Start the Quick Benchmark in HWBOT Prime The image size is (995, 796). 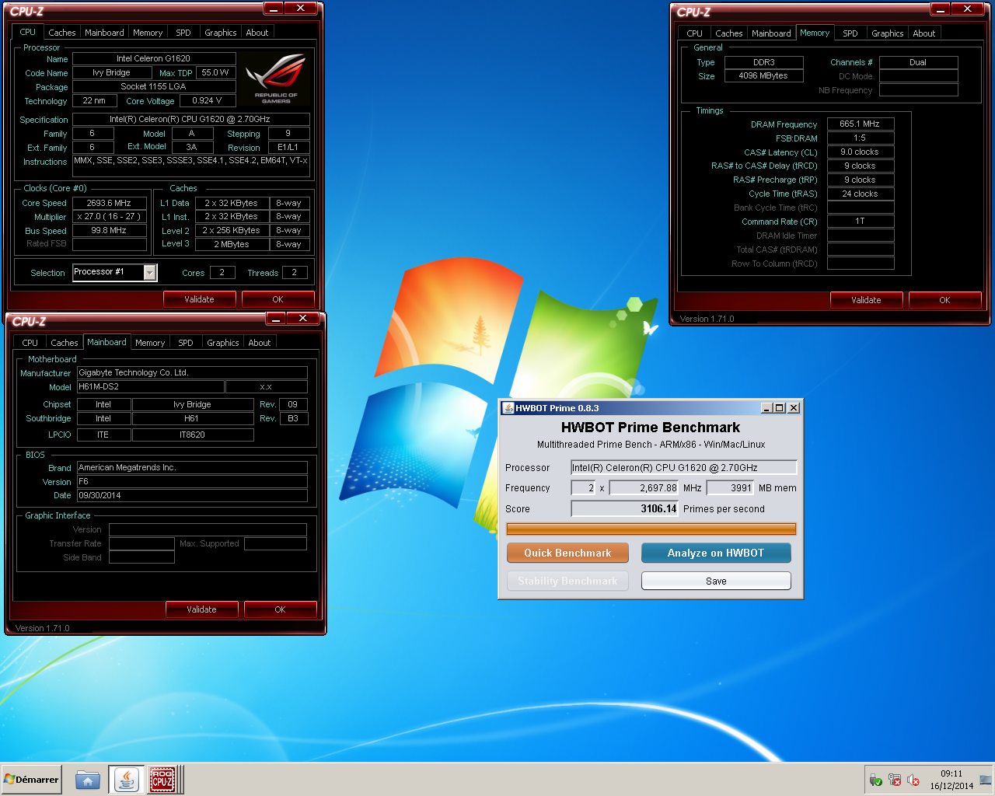[567, 553]
